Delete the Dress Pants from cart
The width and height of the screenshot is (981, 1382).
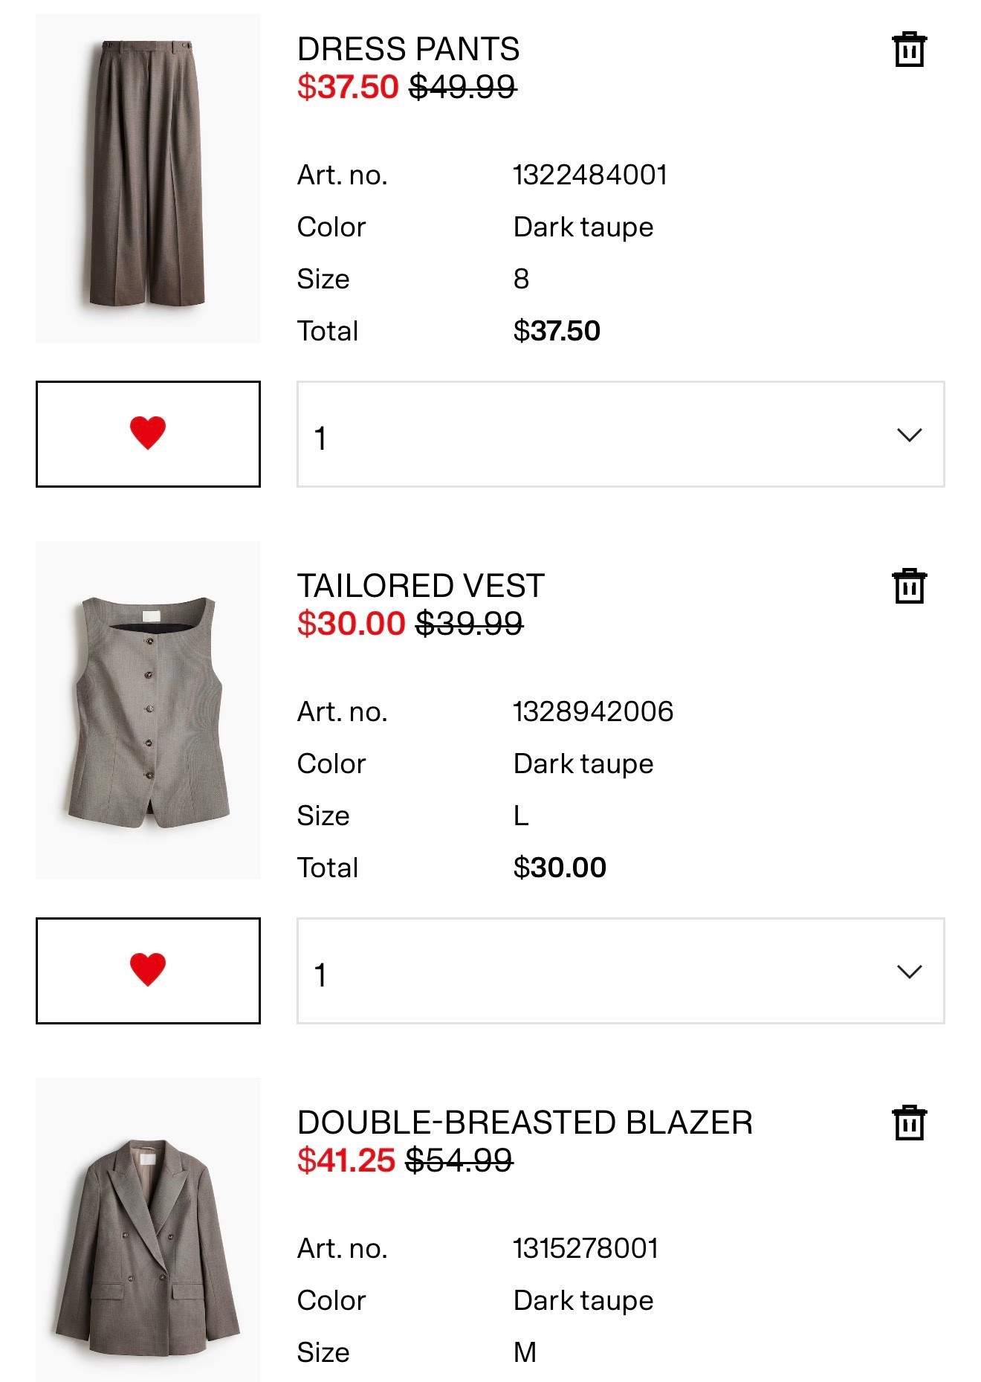coord(908,50)
